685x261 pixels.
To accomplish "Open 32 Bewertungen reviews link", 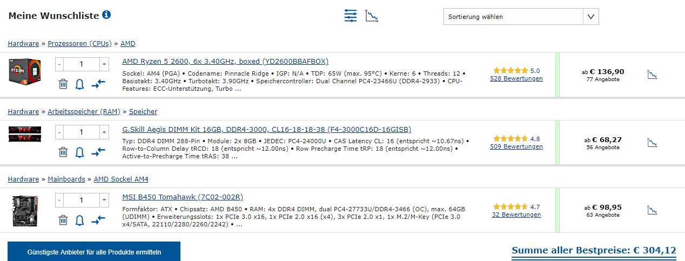I will tap(516, 215).
